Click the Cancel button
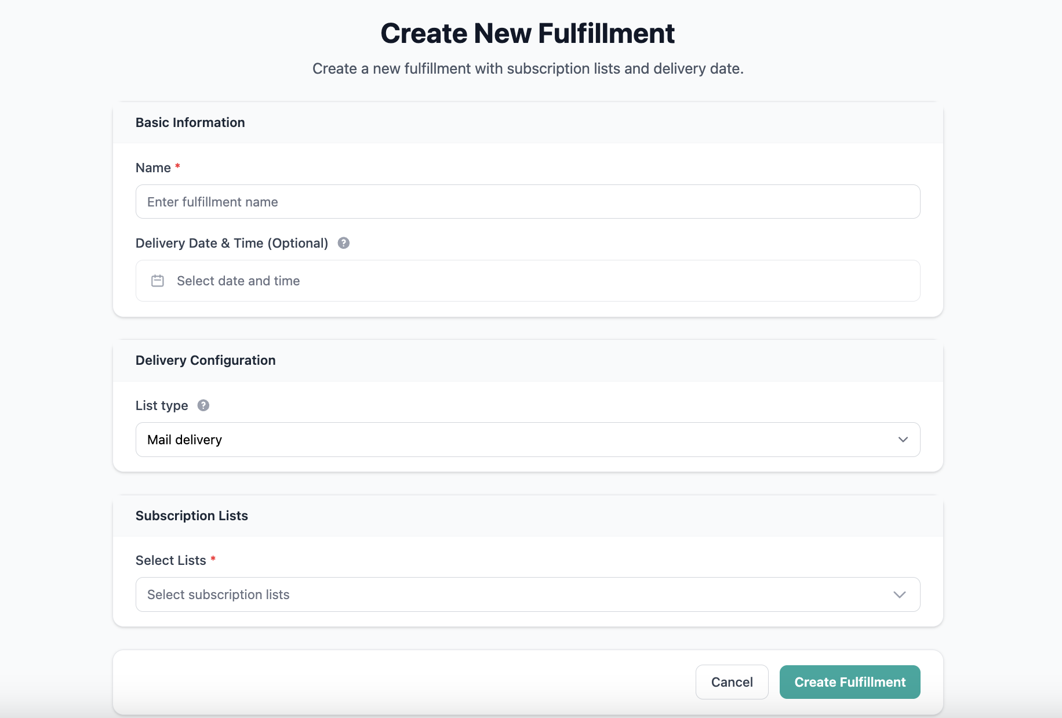Viewport: 1062px width, 718px height. 732,682
